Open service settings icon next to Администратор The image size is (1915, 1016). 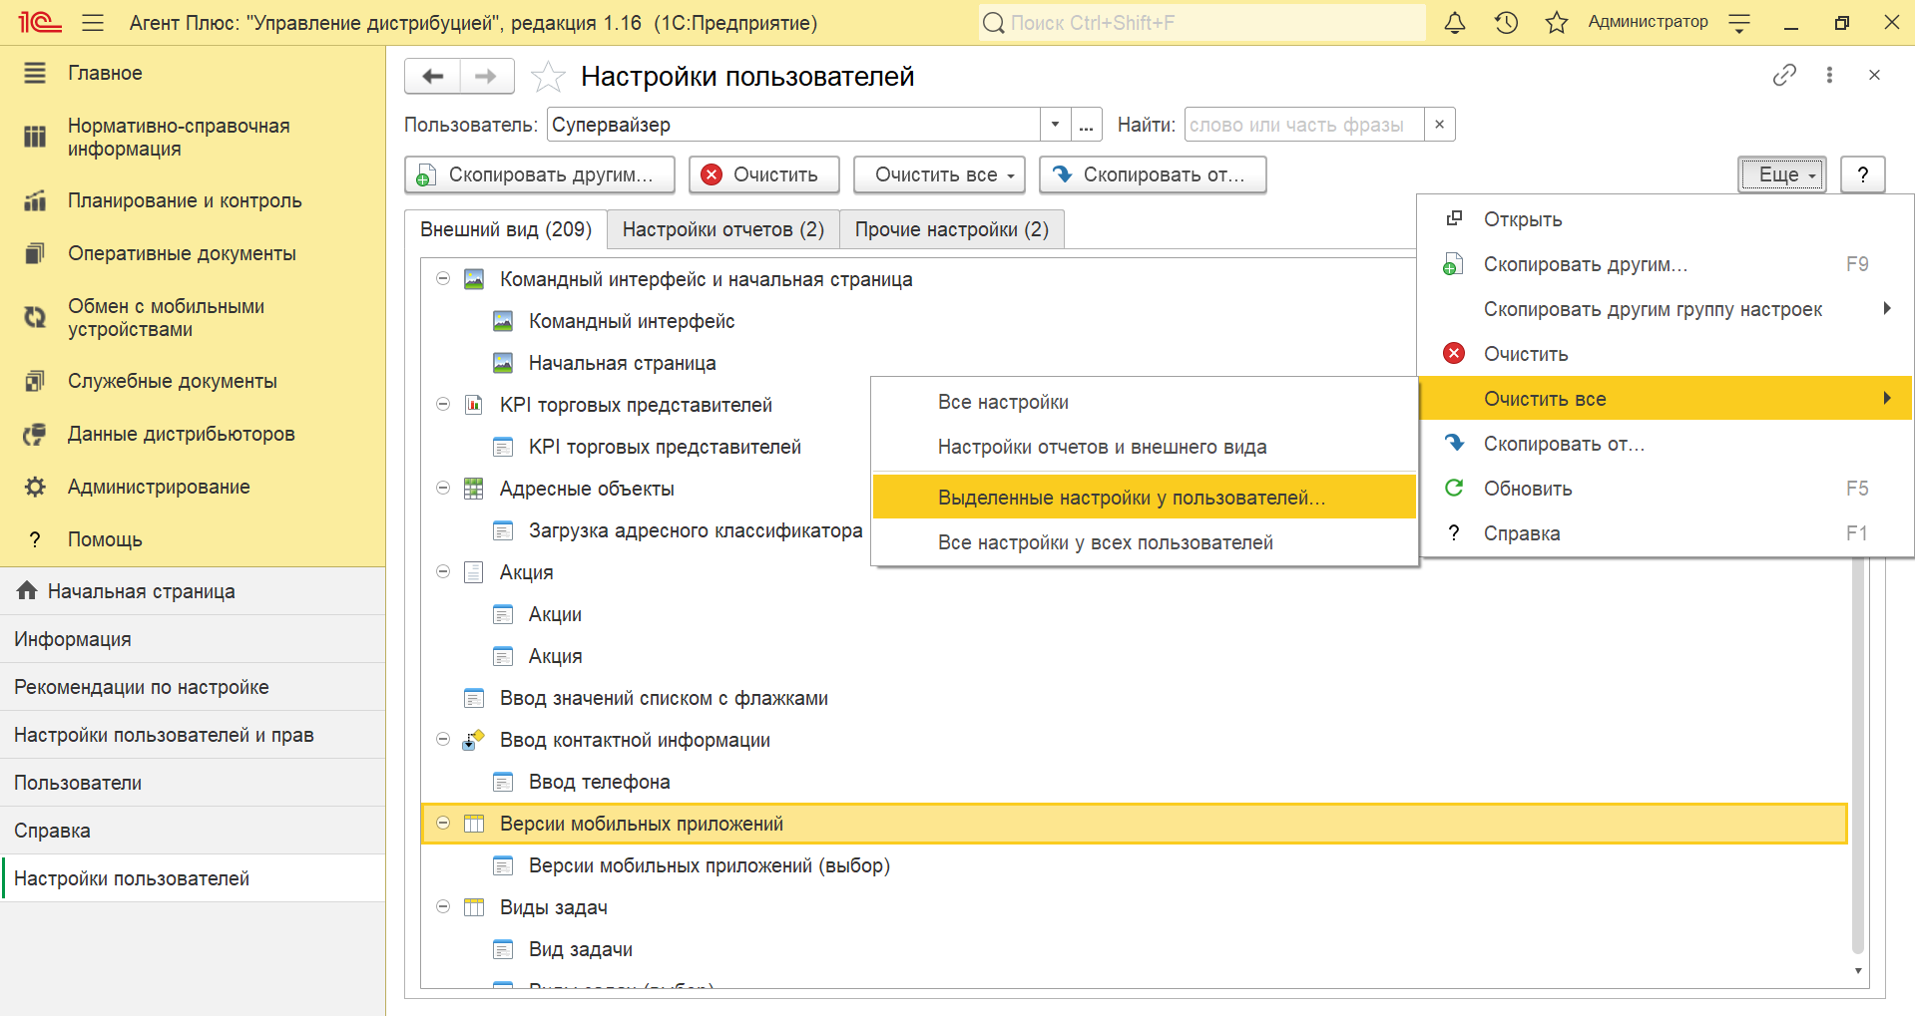[1739, 23]
